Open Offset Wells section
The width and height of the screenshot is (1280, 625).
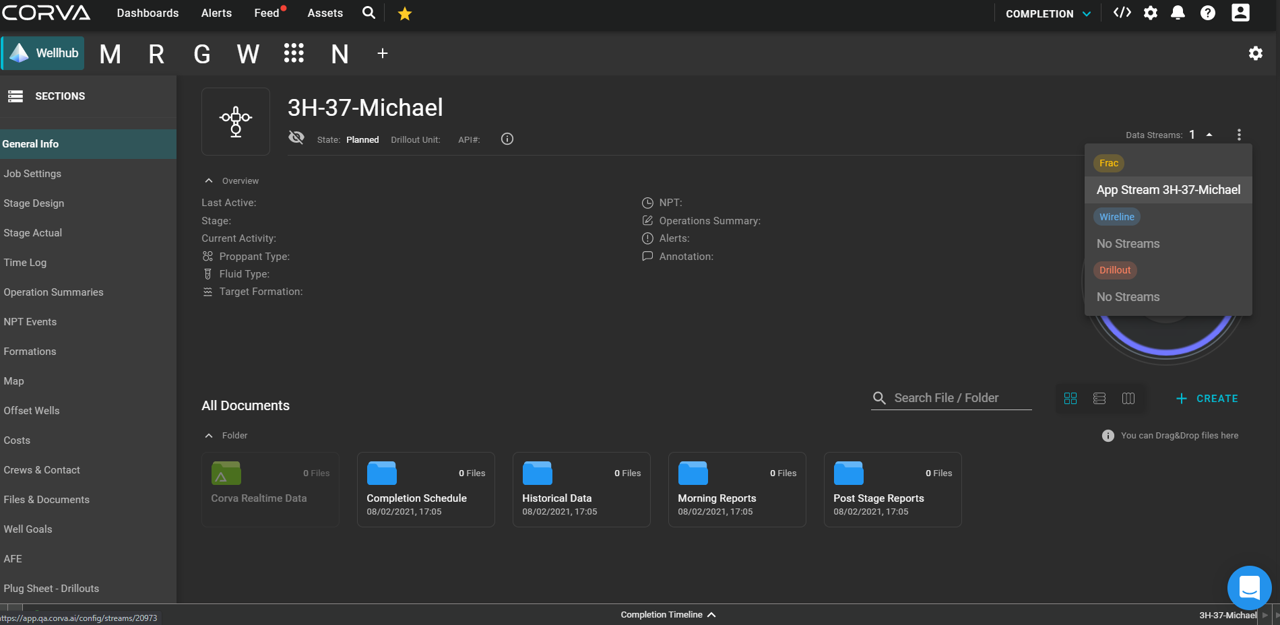[88, 411]
